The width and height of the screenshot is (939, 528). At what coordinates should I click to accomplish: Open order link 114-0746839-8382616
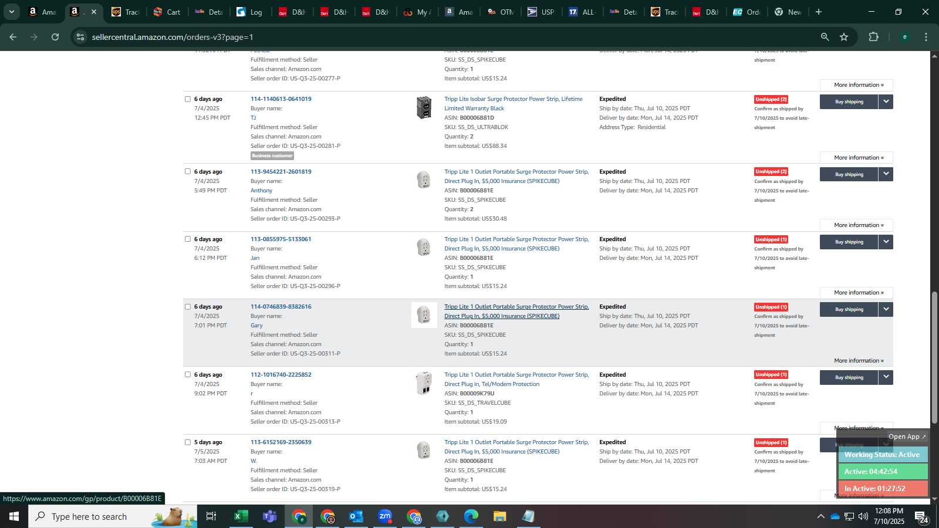pyautogui.click(x=281, y=307)
